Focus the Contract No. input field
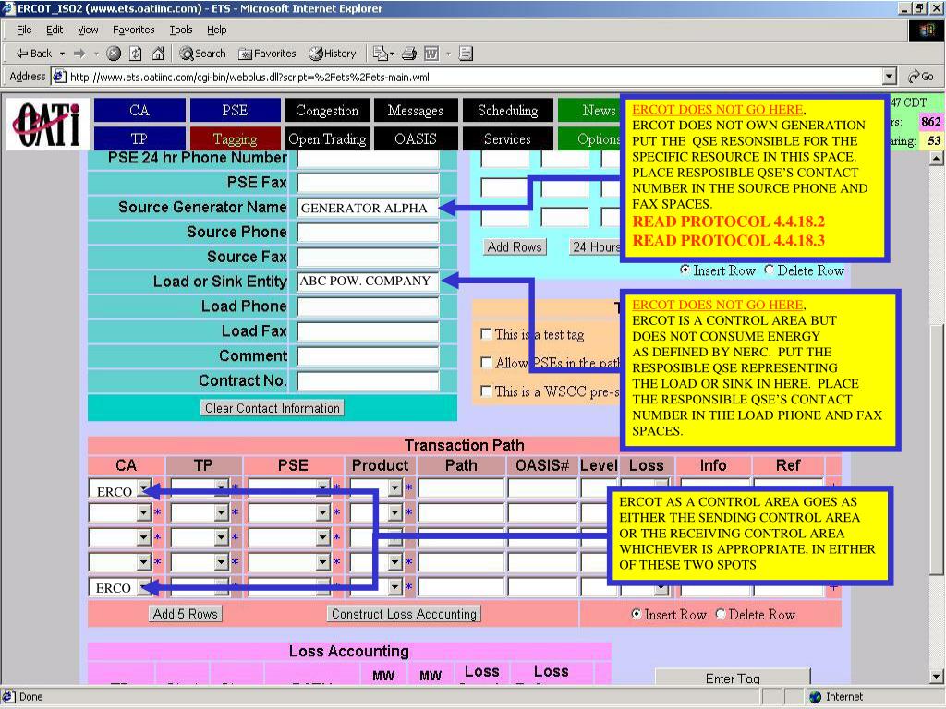The height and width of the screenshot is (709, 946). [368, 381]
